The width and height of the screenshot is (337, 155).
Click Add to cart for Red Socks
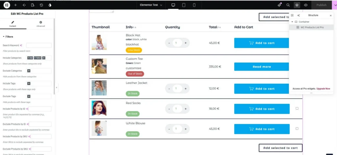(x=262, y=109)
